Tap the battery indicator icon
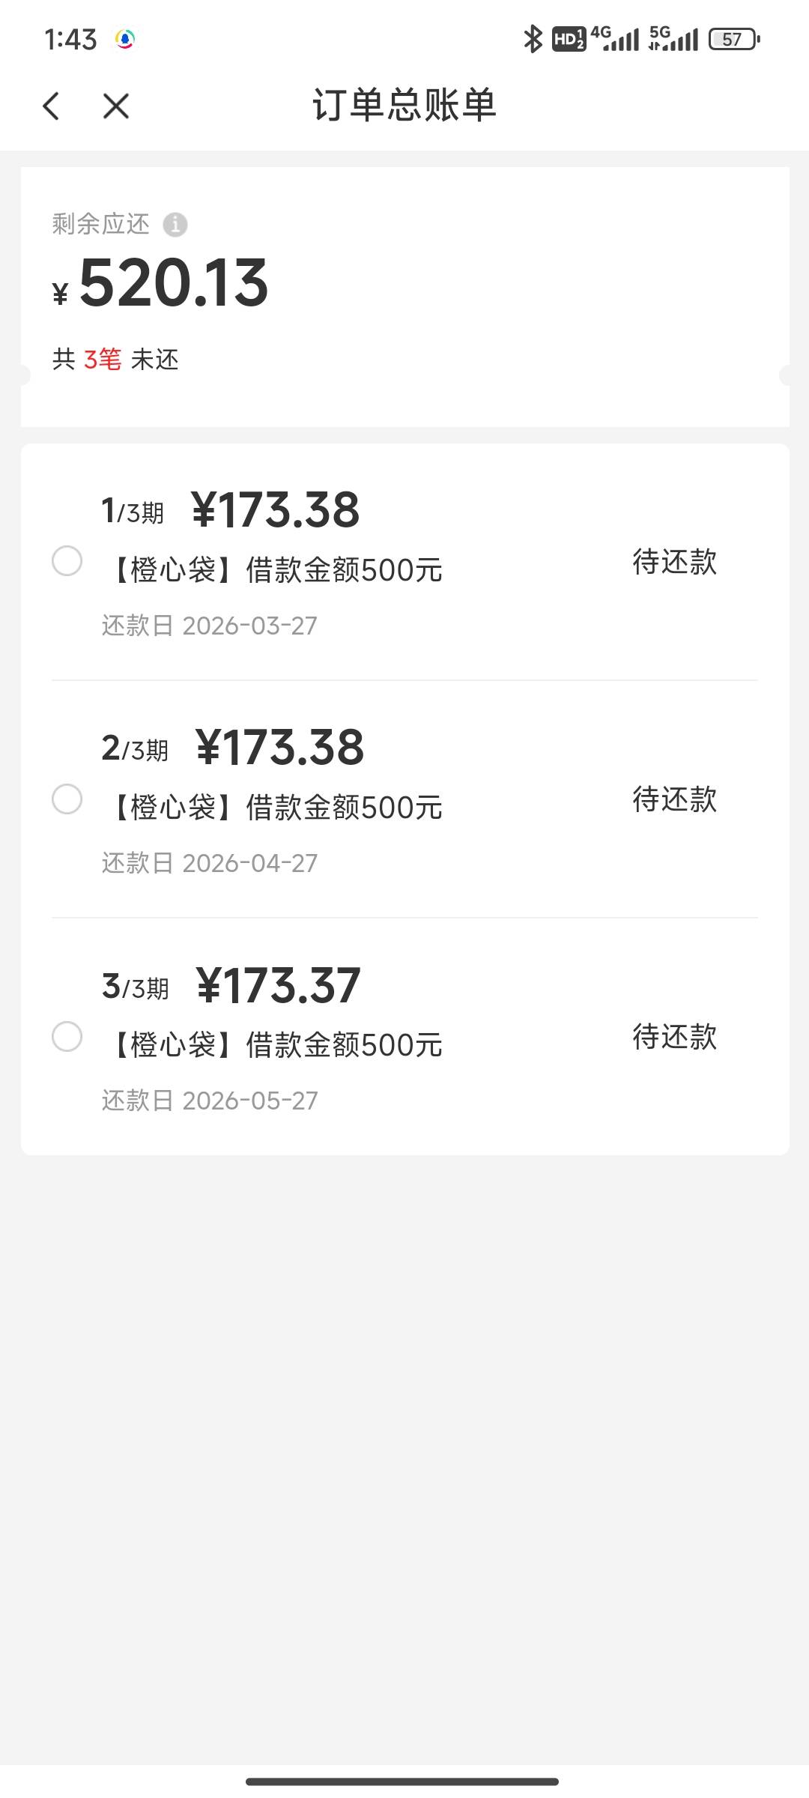The height and width of the screenshot is (1798, 809). click(733, 39)
